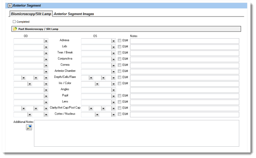256x158 pixels.
Task: Focus the Lens notes field
Action: 185,102
